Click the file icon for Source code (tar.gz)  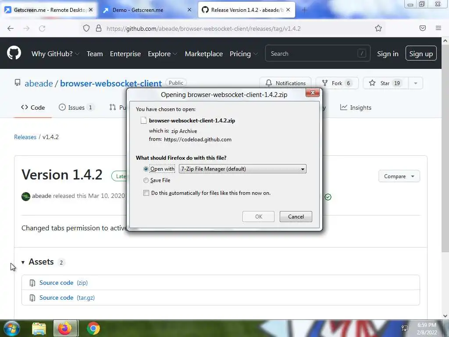(32, 298)
